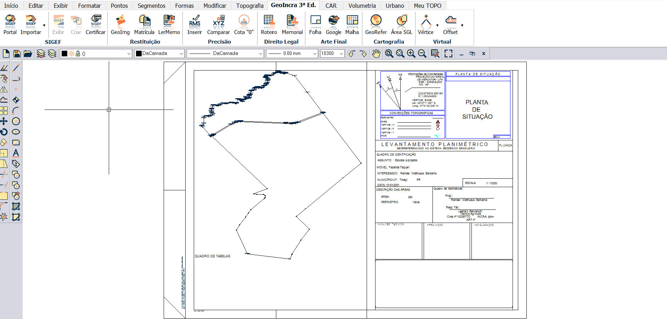Click the GeoRefer cartography button
This screenshot has width=667, height=319.
(375, 25)
